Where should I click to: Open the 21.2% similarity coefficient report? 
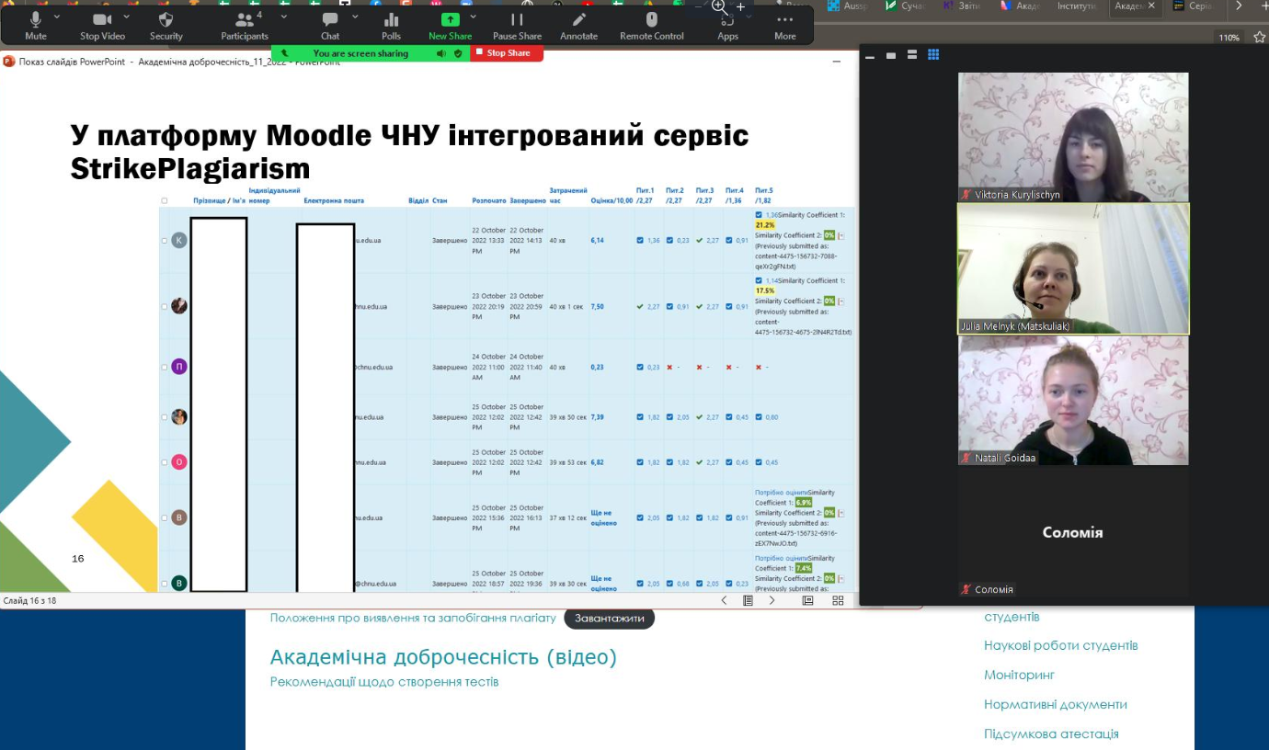[x=765, y=224]
